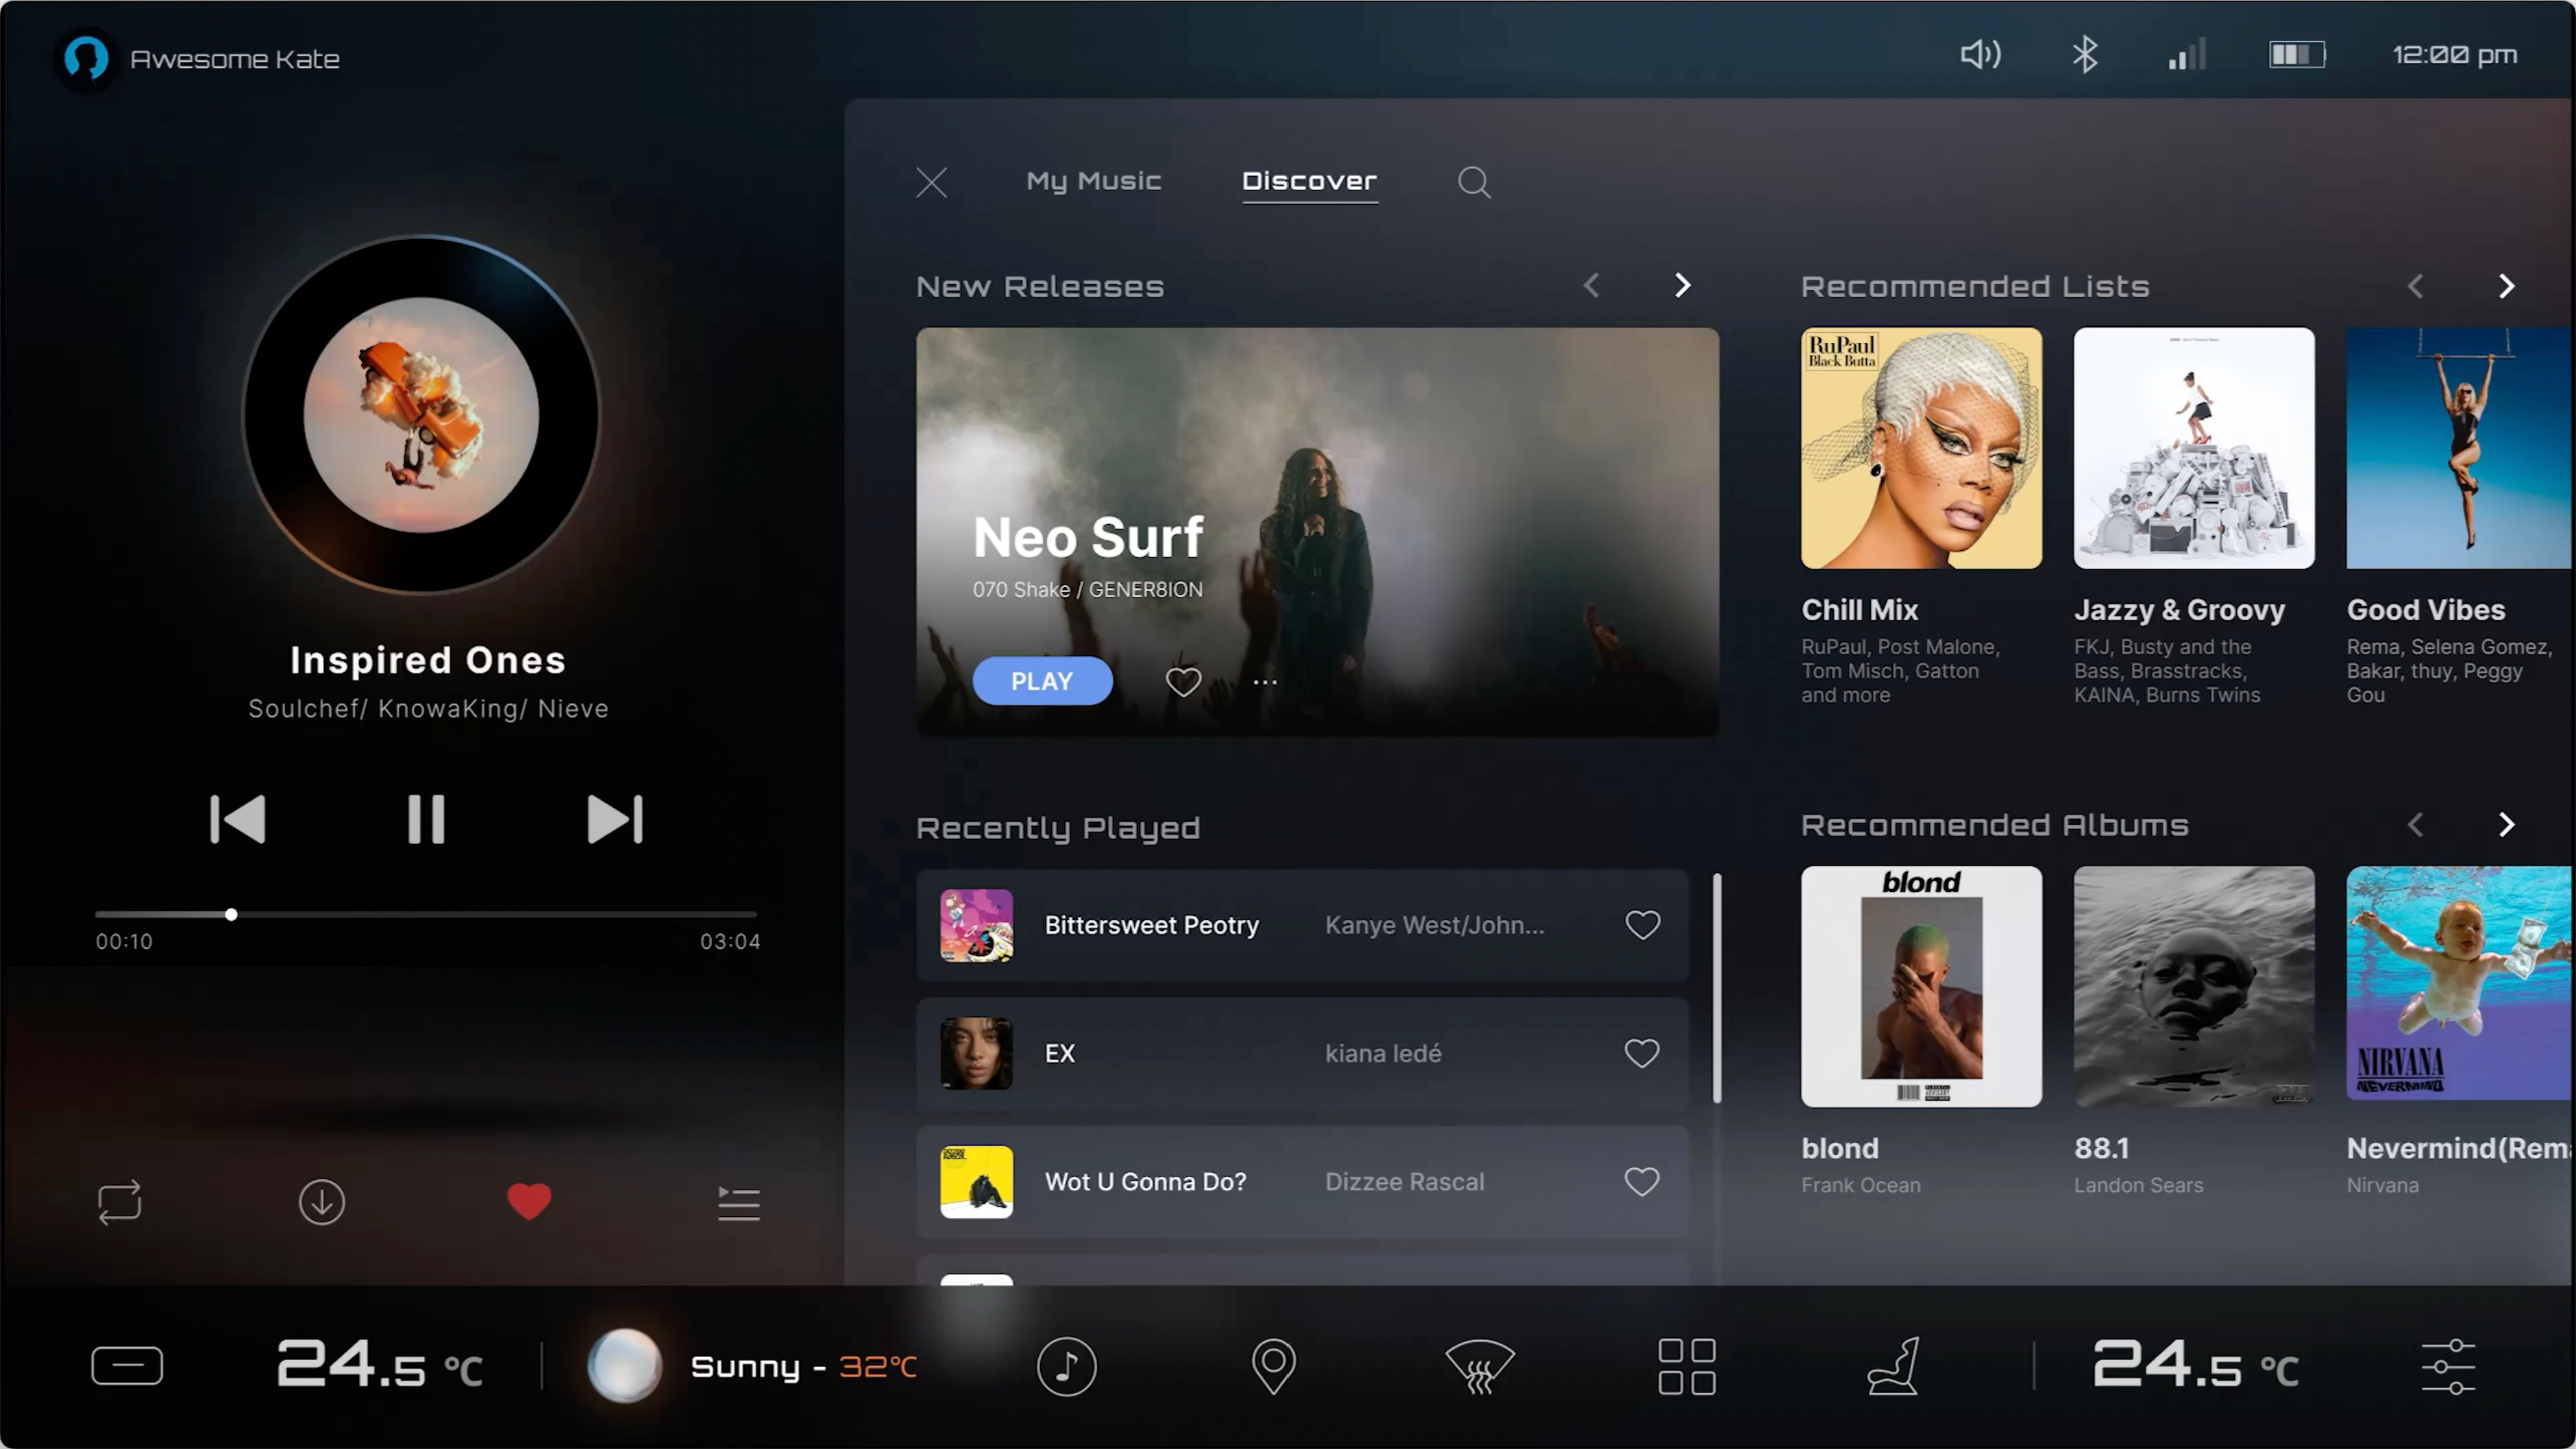Open the seat settings icon
The width and height of the screenshot is (2576, 1449).
pyautogui.click(x=1893, y=1366)
